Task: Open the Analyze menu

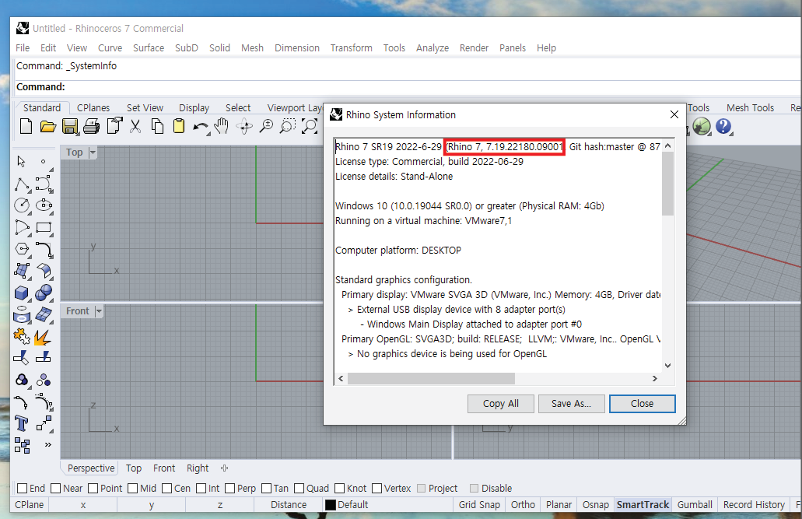Action: tap(433, 47)
